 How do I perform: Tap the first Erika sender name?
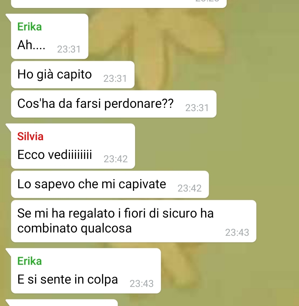[x=30, y=27]
